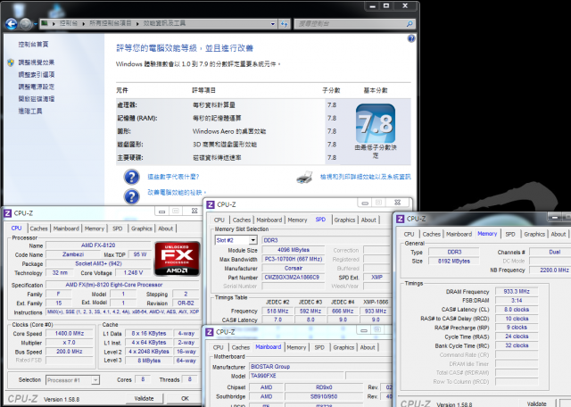Click the '8192 MBytes' size value
571x407 pixels.
[x=454, y=261]
